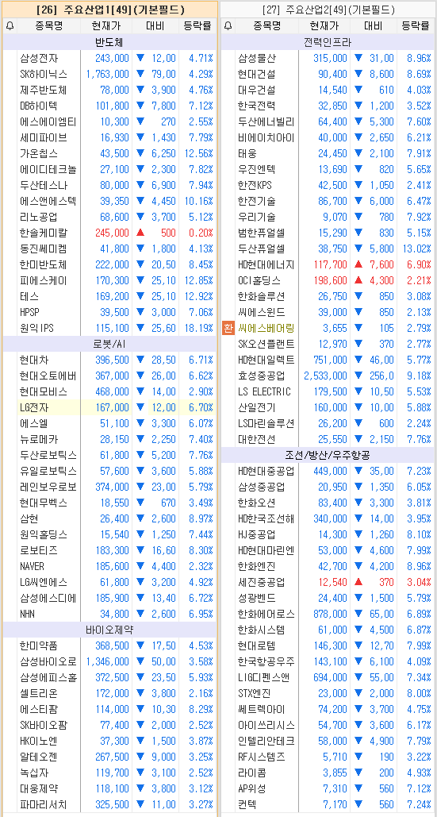Sort window 27 by 현재가 column header

[324, 26]
